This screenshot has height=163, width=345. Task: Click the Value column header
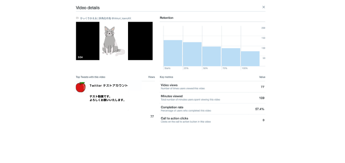[x=262, y=77]
